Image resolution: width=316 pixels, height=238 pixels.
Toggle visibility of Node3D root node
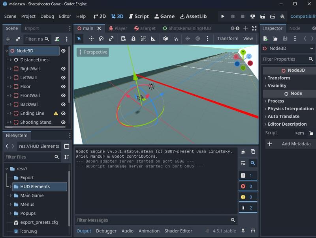tap(63, 51)
